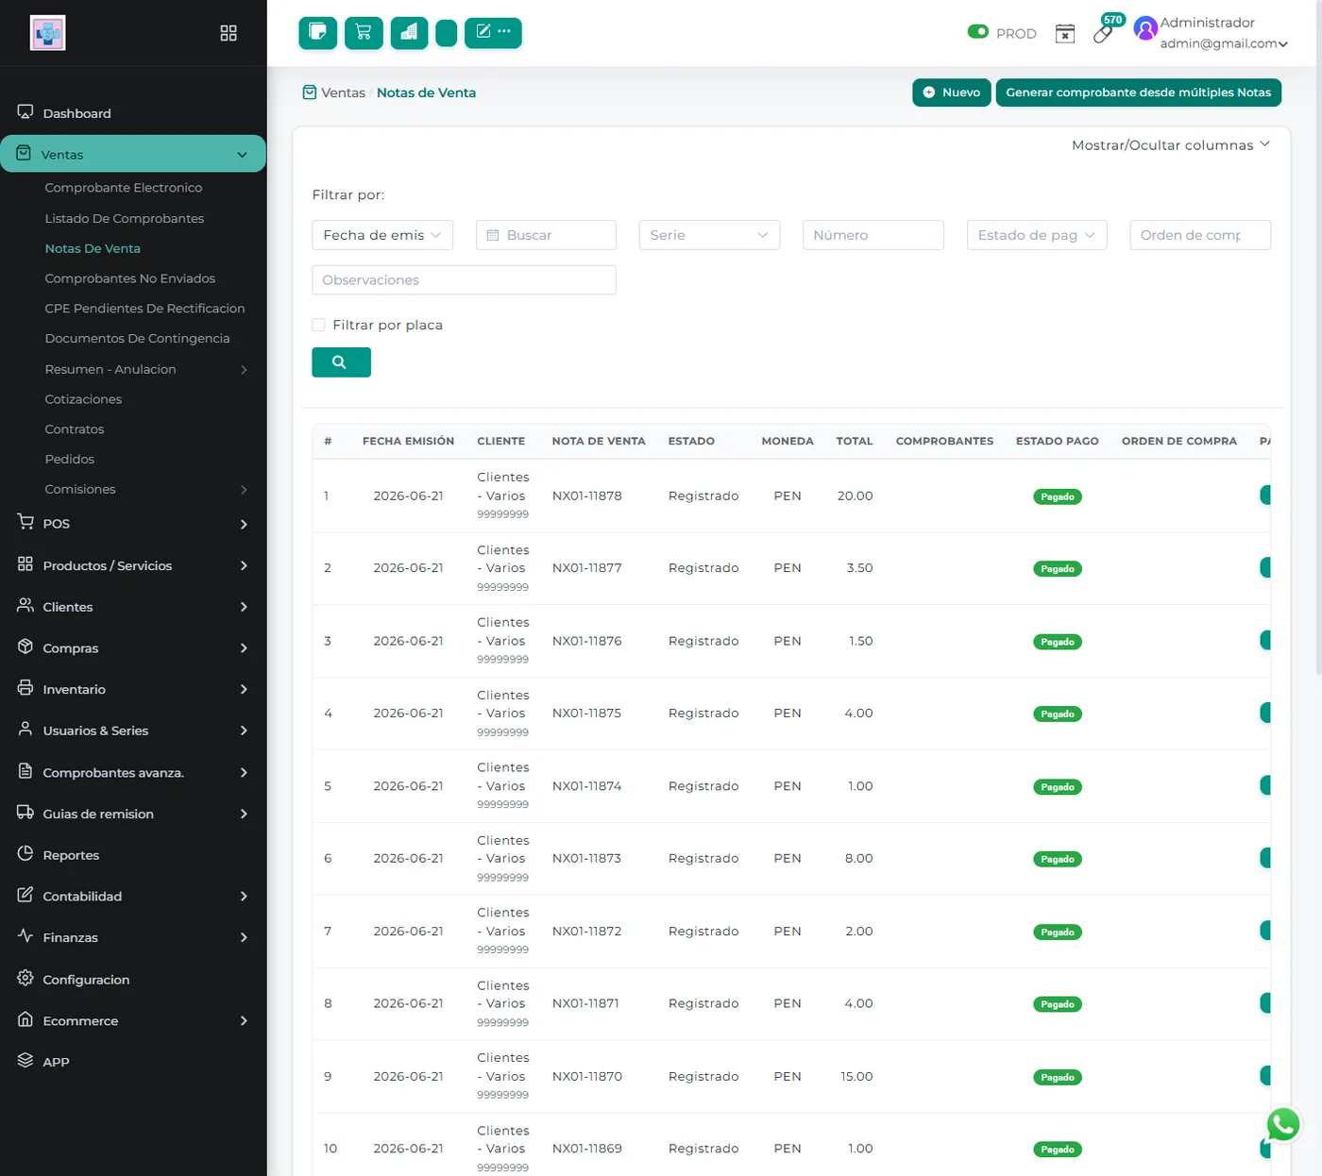Click the Configuracion gear icon in sidebar
1322x1176 pixels.
[x=25, y=978]
